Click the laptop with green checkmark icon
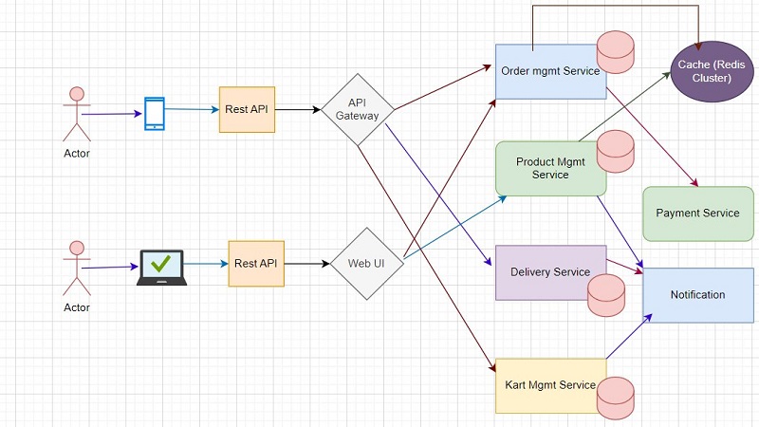759x427 pixels. coord(161,268)
